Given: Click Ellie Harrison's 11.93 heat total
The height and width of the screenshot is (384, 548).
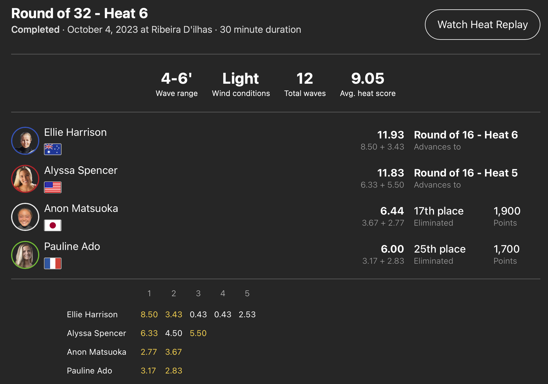Looking at the screenshot, I should tap(390, 135).
